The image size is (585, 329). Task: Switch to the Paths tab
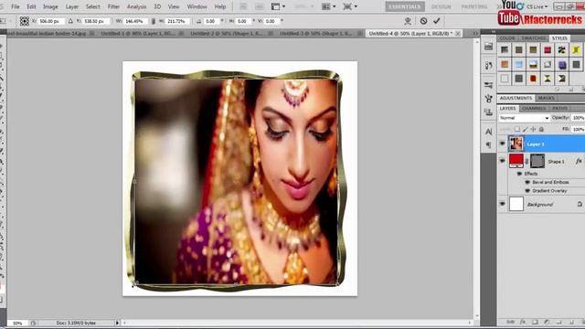coord(559,108)
